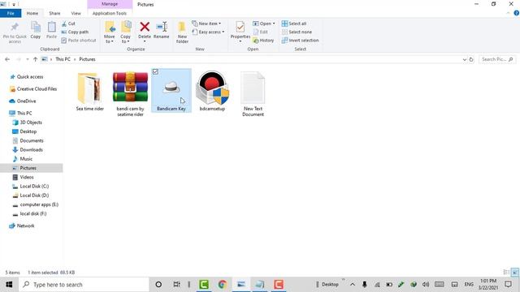Click the Rename ribbon icon
Viewport: 520px width, 292px height.
(162, 27)
